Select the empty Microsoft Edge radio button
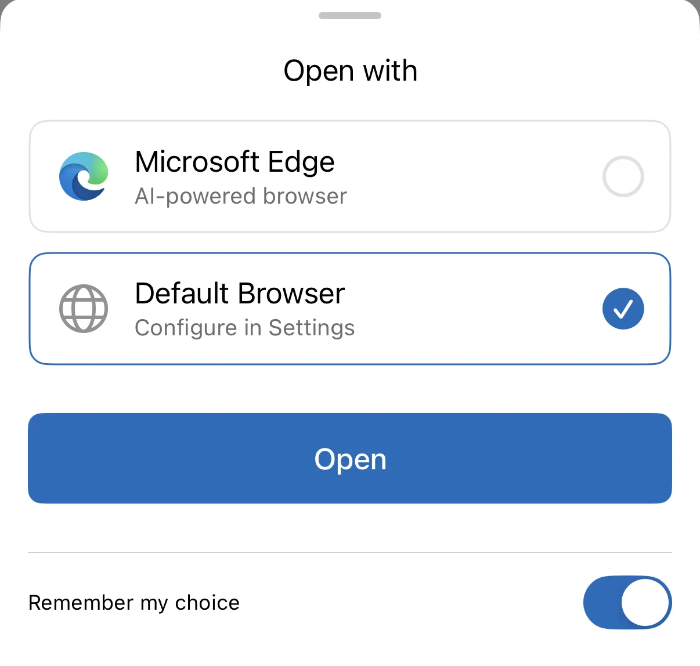700x666 pixels. (x=623, y=176)
